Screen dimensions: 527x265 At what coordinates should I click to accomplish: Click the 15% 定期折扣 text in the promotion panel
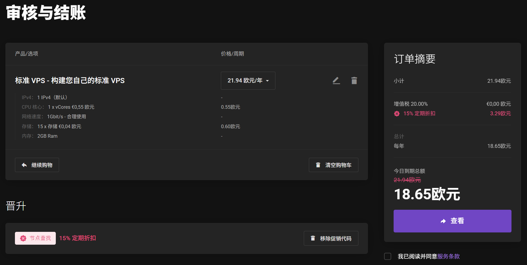[x=78, y=238]
